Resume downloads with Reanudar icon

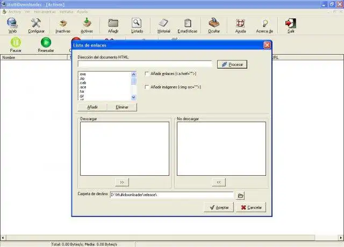(x=46, y=44)
